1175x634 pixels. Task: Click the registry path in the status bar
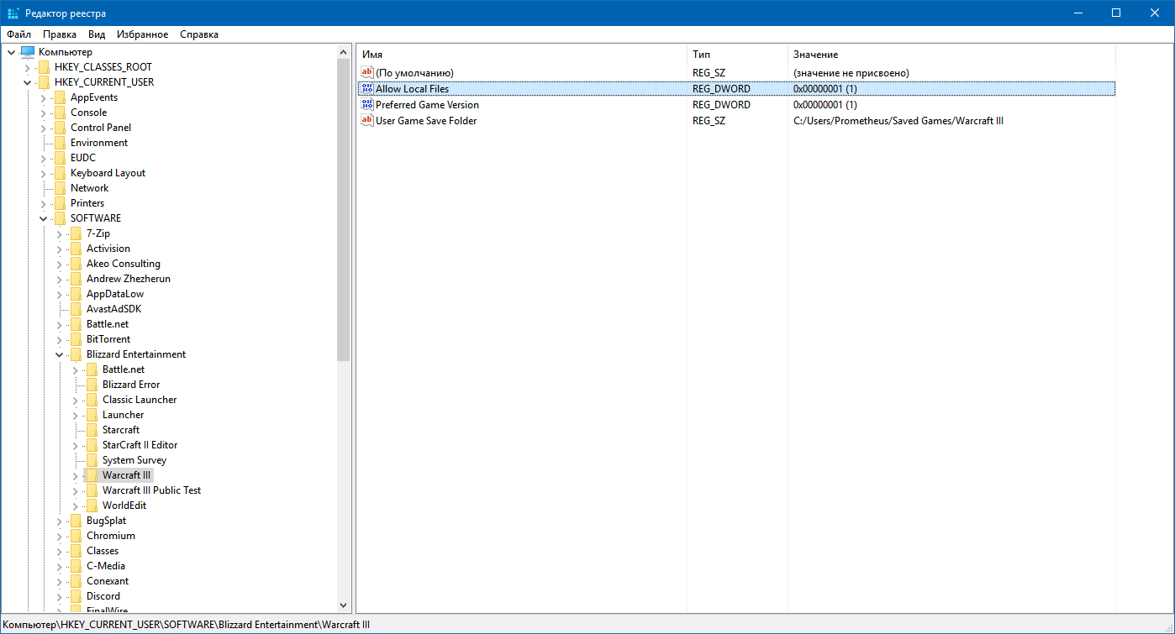[x=187, y=625]
